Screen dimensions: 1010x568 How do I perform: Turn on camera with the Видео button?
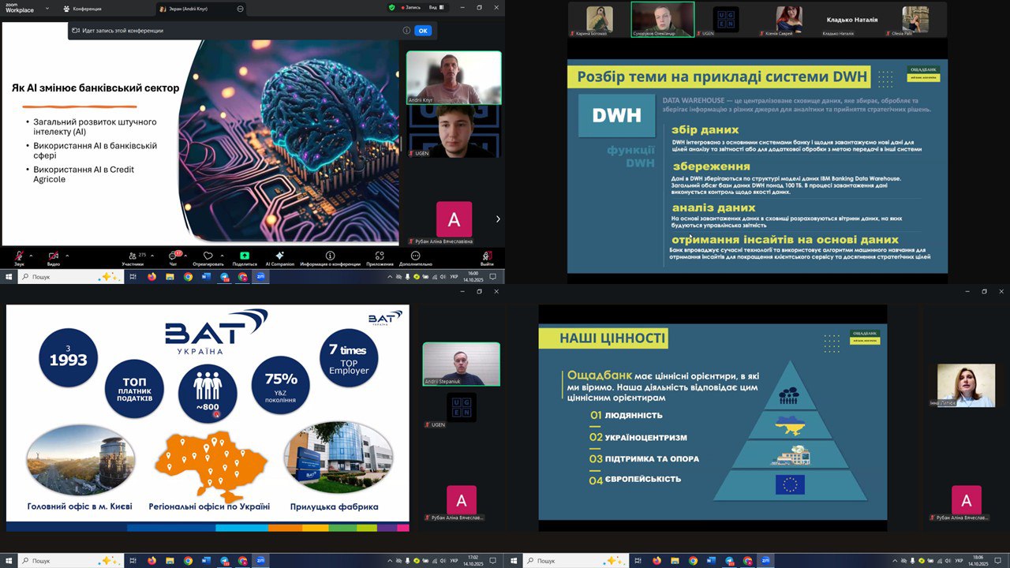(53, 257)
